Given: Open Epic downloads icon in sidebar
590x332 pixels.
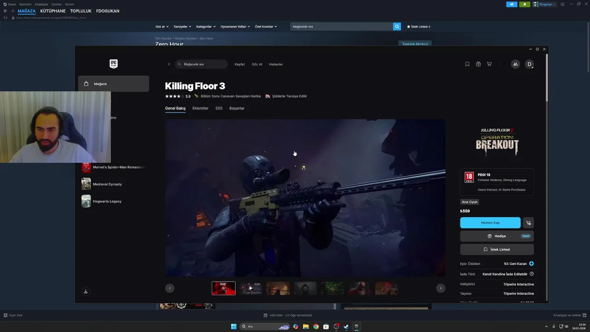Looking at the screenshot, I should (x=86, y=291).
